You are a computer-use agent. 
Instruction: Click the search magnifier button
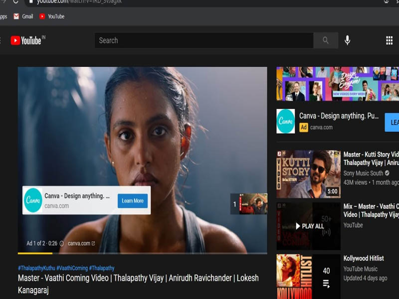326,40
